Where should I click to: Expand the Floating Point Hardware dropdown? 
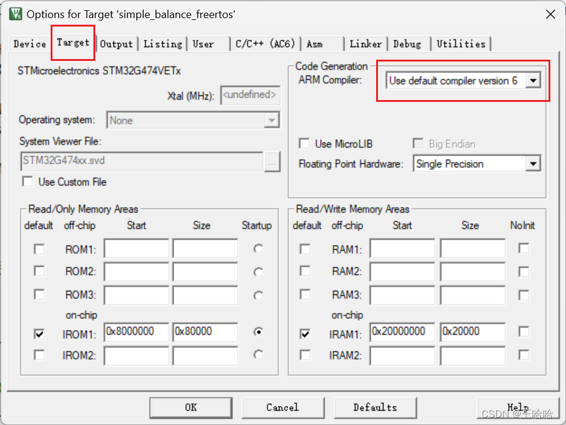click(533, 164)
